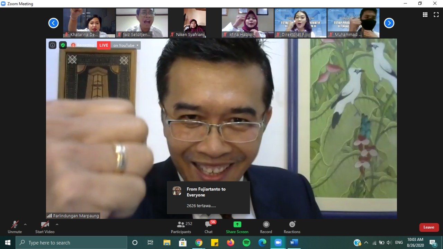
Task: Open Spotify from the taskbar
Action: pyautogui.click(x=246, y=243)
